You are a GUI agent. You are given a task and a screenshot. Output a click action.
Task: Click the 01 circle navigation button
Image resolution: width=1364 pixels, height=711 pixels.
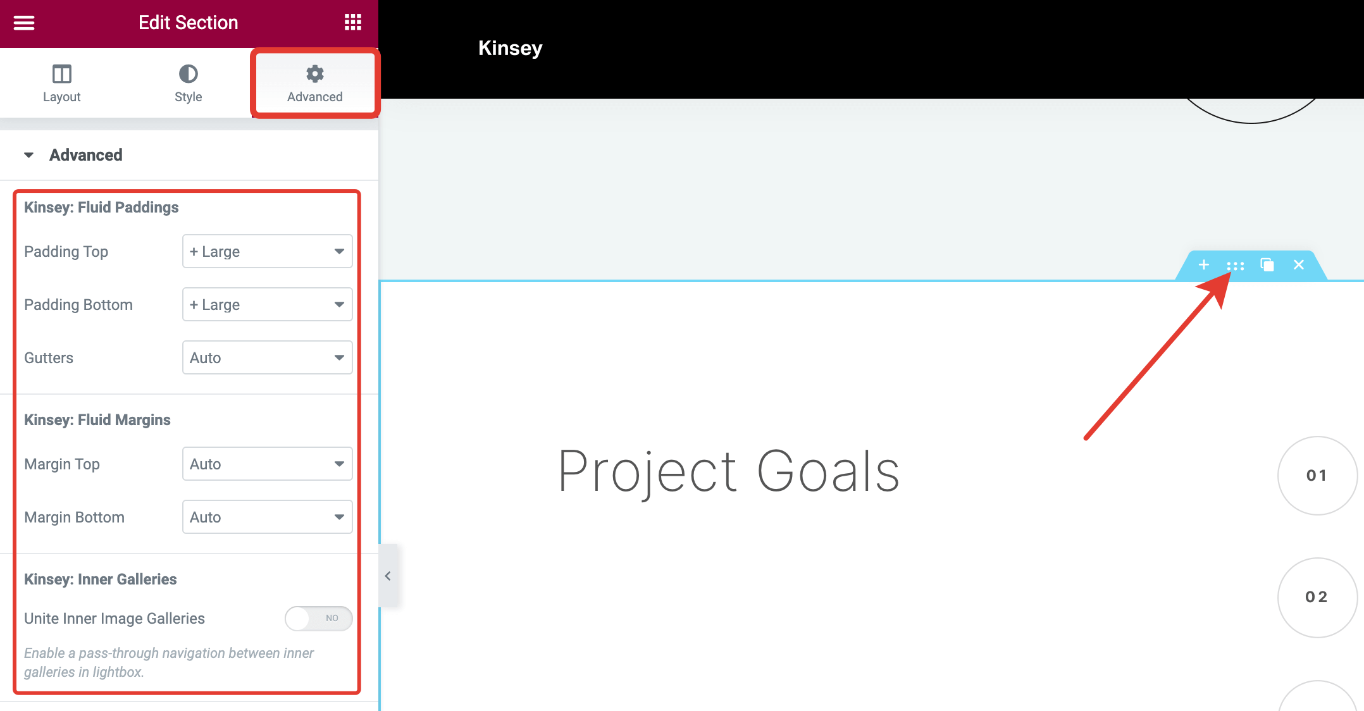pos(1317,476)
